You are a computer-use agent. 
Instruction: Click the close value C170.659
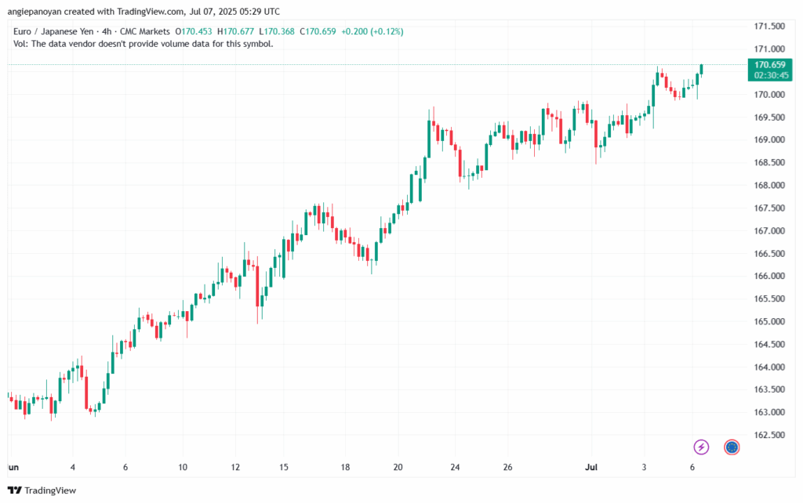click(x=318, y=31)
